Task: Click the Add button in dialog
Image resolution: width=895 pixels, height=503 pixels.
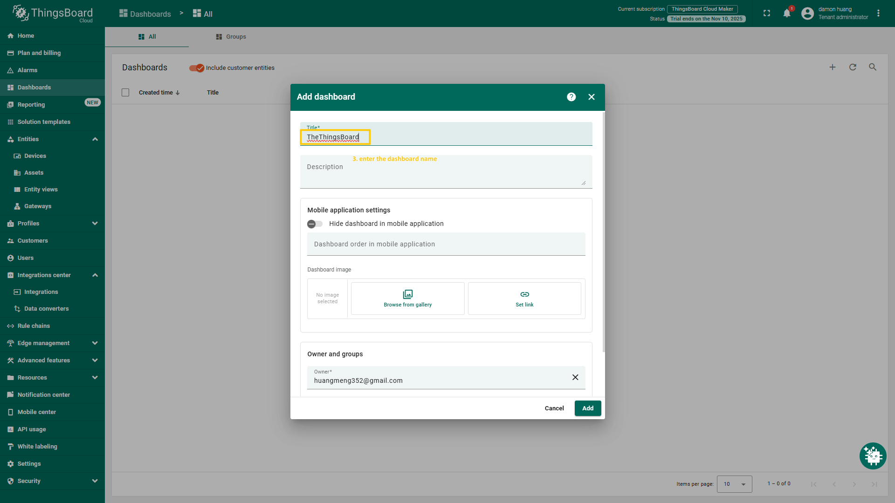Action: [x=587, y=408]
